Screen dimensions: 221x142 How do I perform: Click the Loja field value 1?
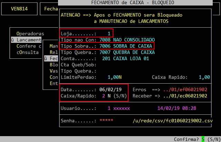coord(109,34)
